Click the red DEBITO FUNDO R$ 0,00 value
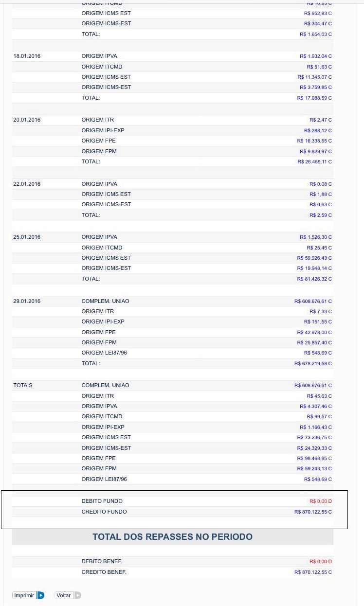 click(x=320, y=501)
